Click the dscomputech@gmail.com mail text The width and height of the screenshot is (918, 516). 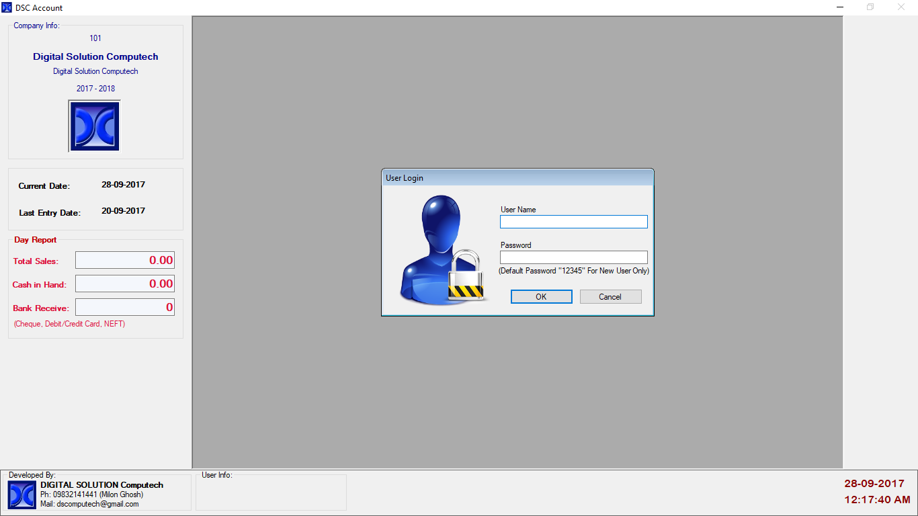tap(97, 504)
